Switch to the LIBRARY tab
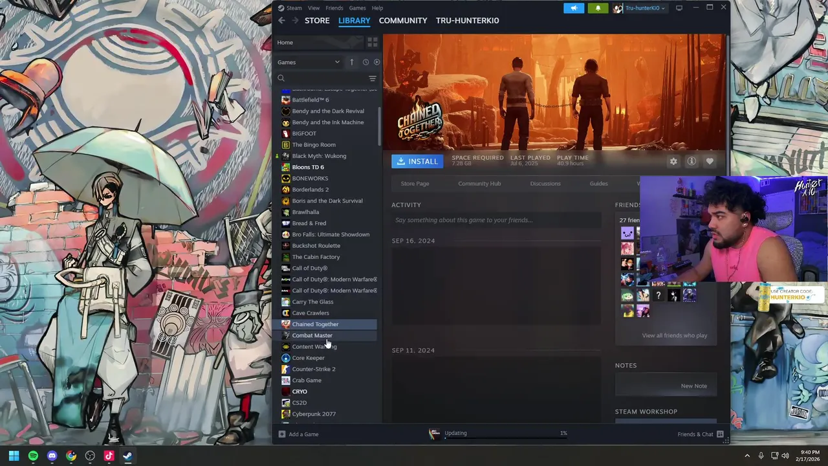 pos(354,21)
